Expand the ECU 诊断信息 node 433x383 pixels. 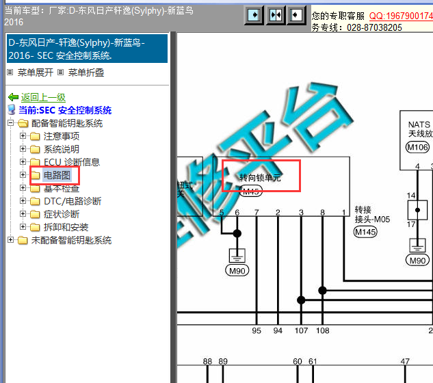[23, 162]
